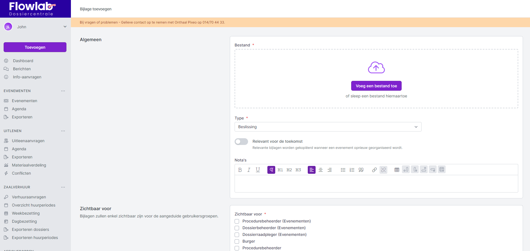Insert a numbered list in notes
The height and width of the screenshot is (251, 530).
(352, 170)
